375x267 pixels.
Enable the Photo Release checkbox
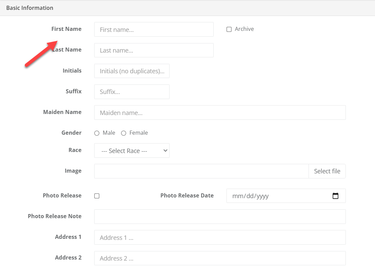pyautogui.click(x=97, y=196)
